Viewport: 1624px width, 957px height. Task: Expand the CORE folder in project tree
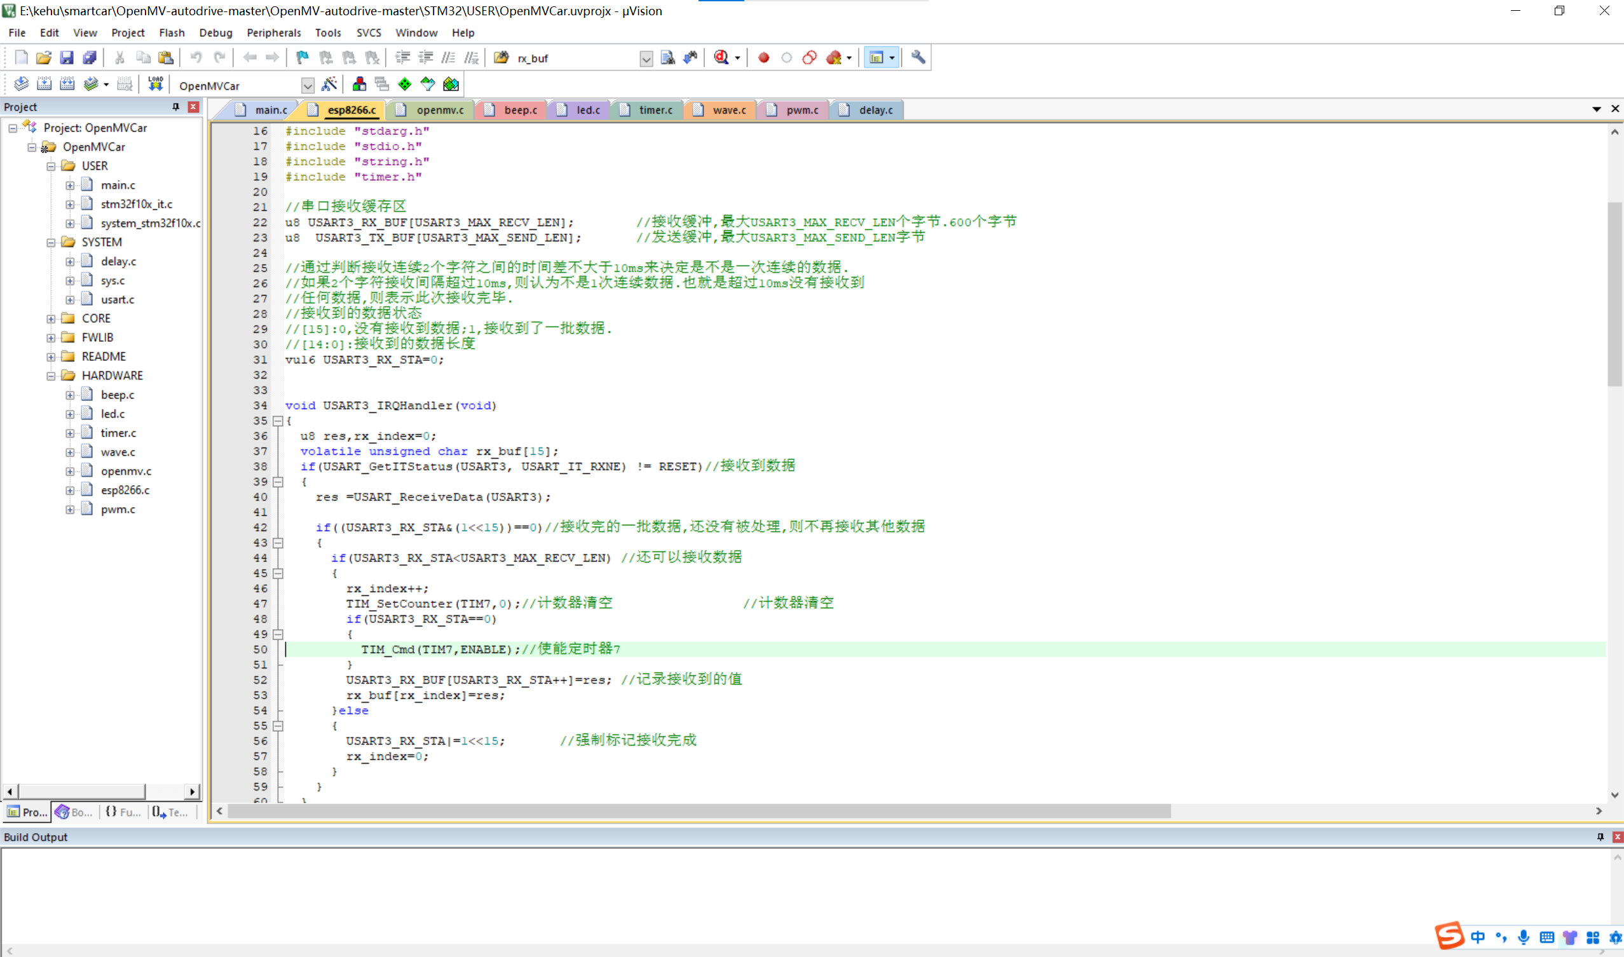click(x=51, y=318)
